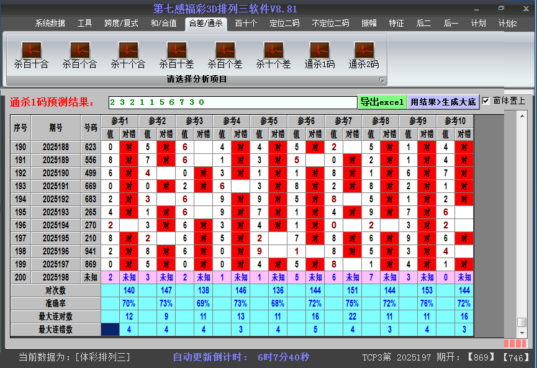
Task: Click the 【869】 draw result in status bar
Action: [481, 357]
